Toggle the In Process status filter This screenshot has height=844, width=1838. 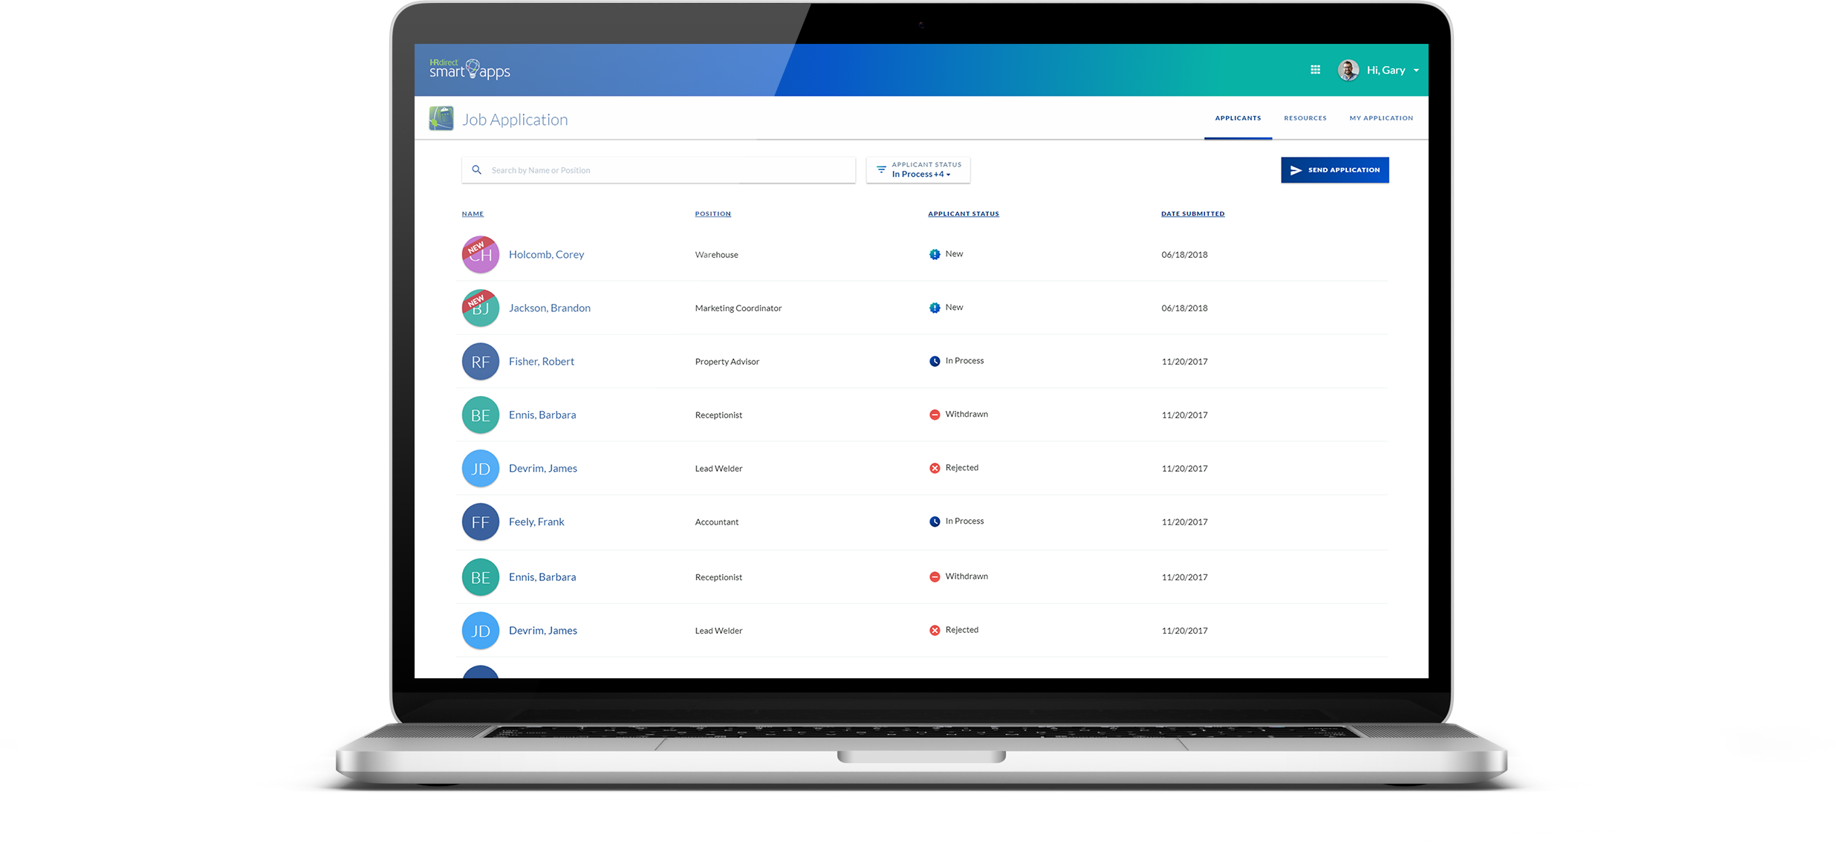click(x=920, y=174)
